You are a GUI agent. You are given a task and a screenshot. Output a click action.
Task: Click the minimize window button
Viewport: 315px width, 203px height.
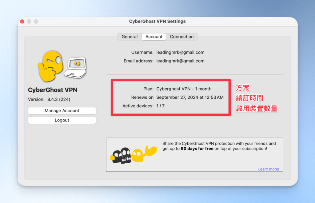point(29,22)
